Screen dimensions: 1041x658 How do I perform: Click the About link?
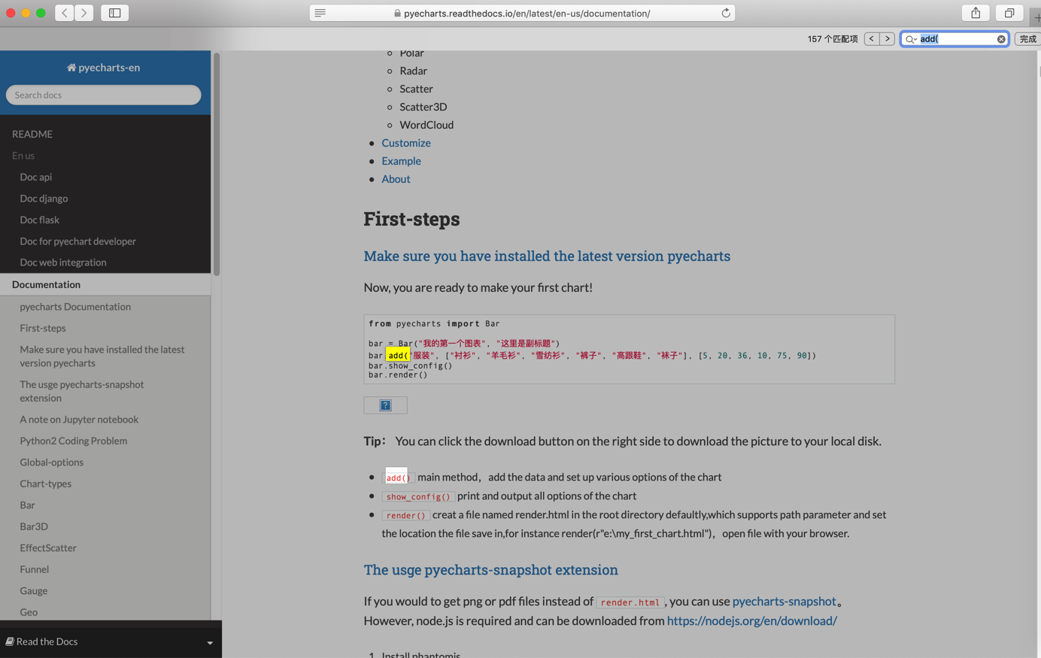point(396,179)
